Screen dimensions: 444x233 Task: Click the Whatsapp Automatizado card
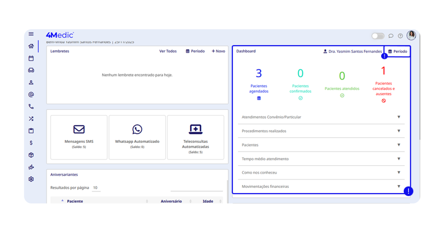pos(137,137)
